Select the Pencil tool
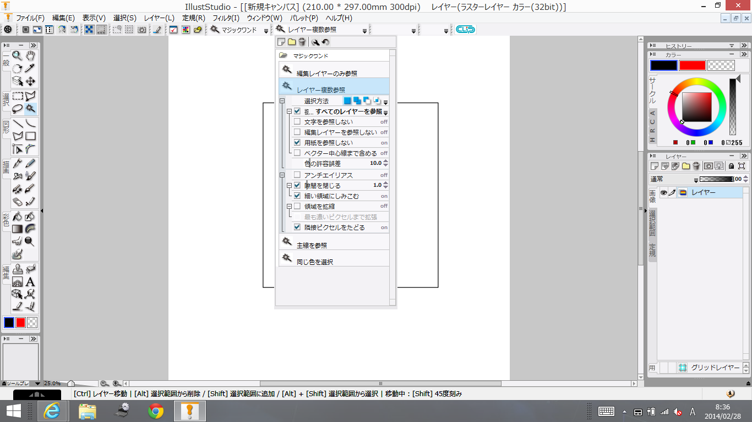The width and height of the screenshot is (752, 422). pos(31,163)
